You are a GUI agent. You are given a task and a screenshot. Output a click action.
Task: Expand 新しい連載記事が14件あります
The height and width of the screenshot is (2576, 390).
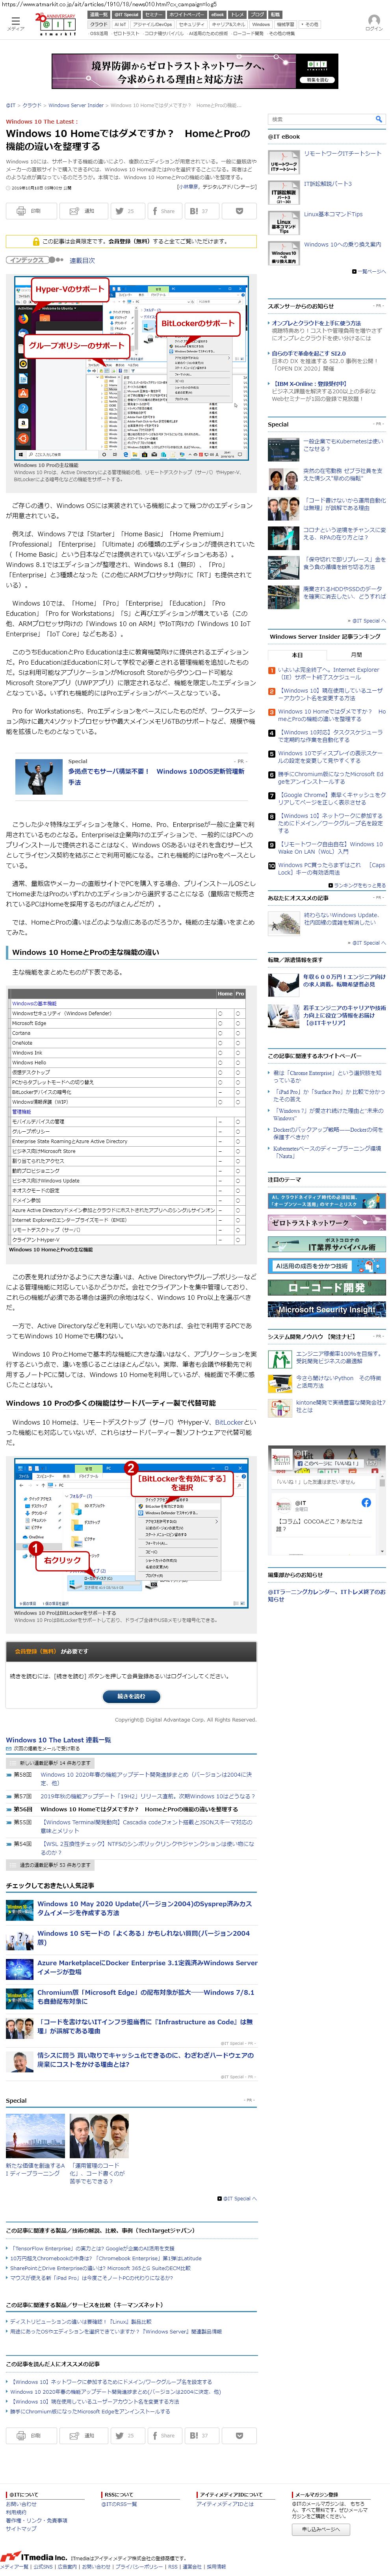pyautogui.click(x=51, y=1763)
